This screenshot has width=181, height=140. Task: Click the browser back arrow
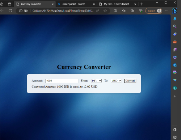(x=2, y=11)
